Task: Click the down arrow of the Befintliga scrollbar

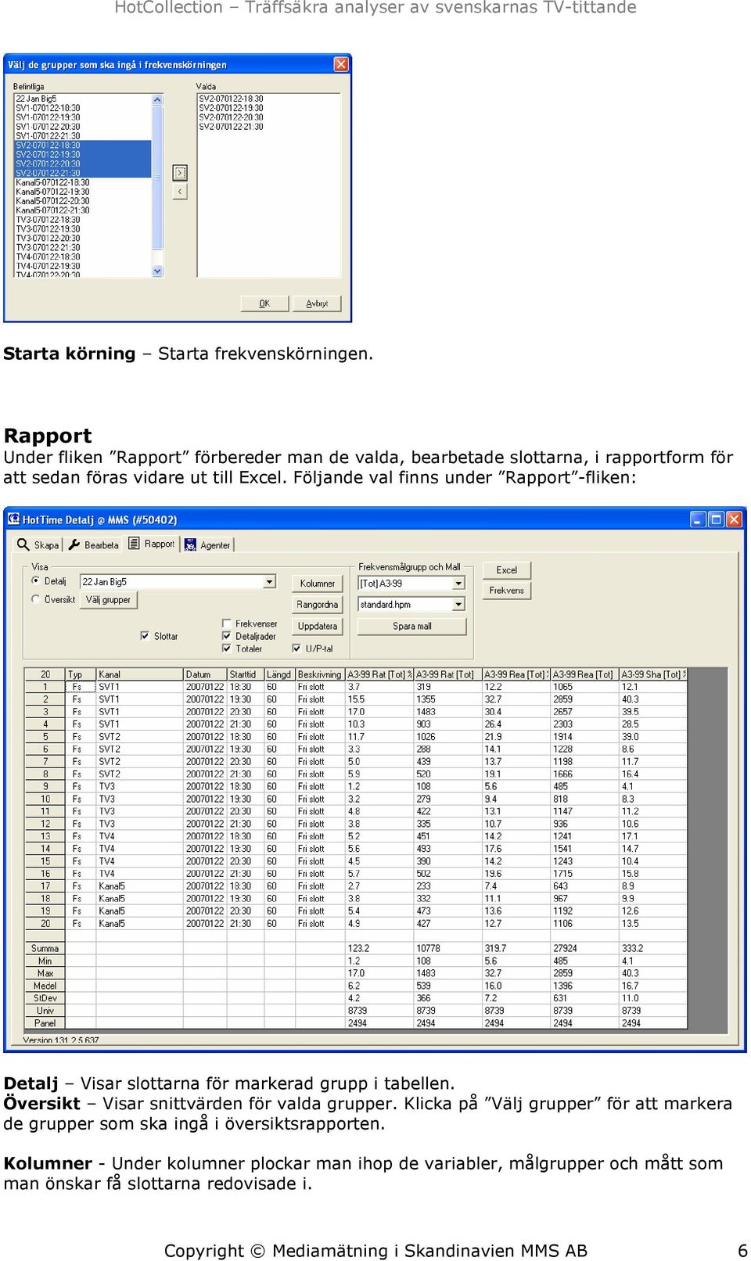Action: click(157, 271)
